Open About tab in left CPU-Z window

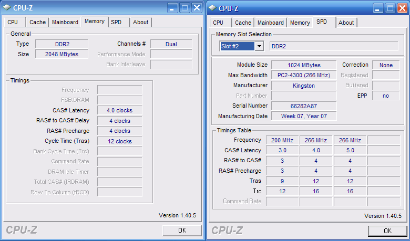[141, 22]
